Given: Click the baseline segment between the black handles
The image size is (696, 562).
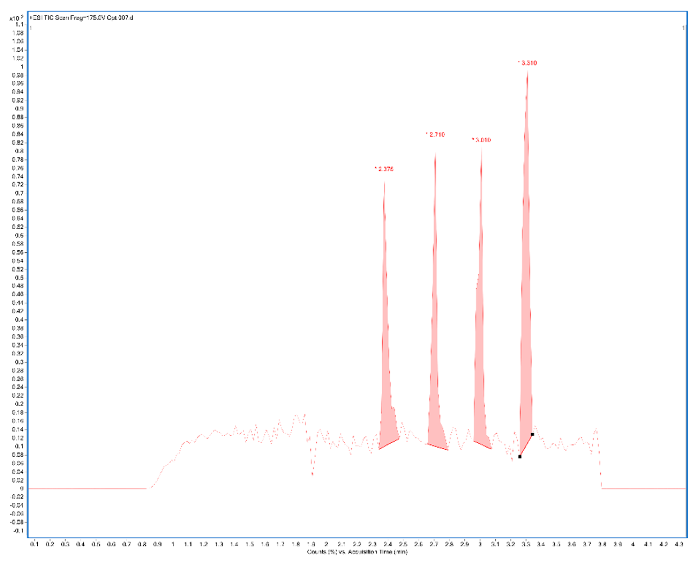Looking at the screenshot, I should coord(526,445).
